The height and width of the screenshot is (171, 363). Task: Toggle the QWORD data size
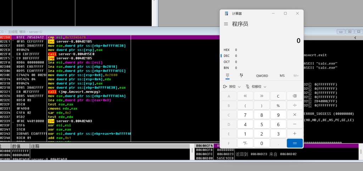[262, 76]
